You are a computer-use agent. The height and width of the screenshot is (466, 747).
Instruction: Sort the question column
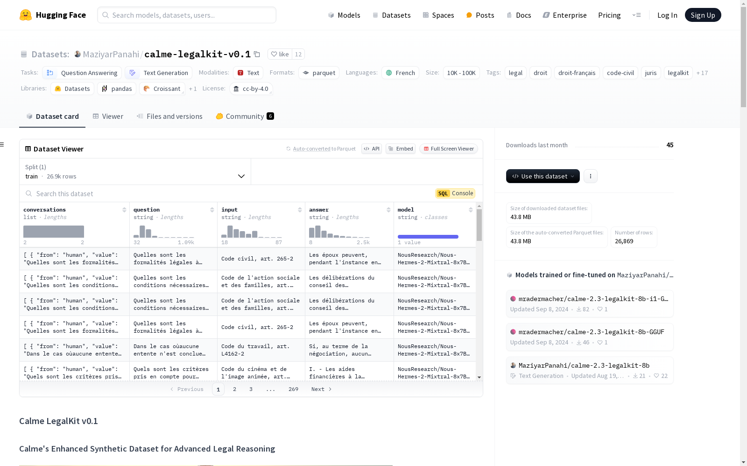pos(212,210)
